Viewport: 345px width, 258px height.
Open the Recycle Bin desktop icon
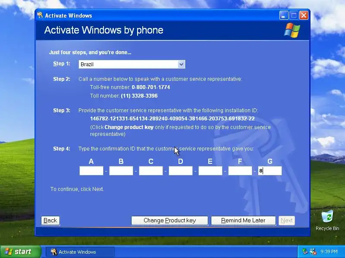click(x=327, y=220)
